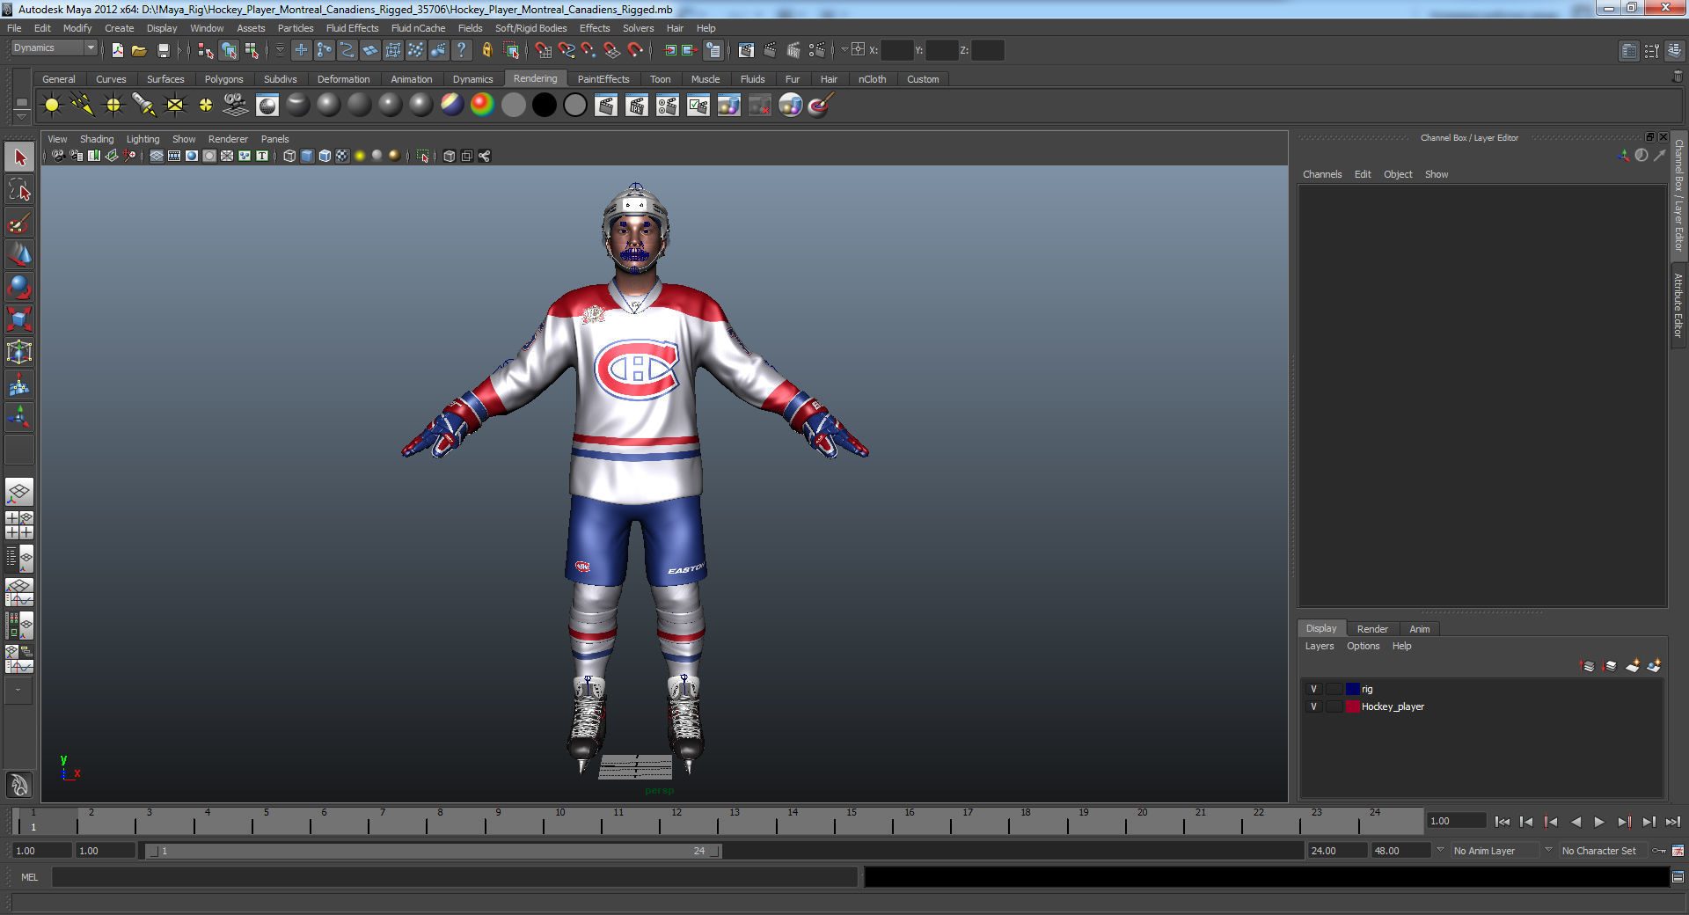Create a new scene
The width and height of the screenshot is (1689, 915).
click(x=117, y=50)
